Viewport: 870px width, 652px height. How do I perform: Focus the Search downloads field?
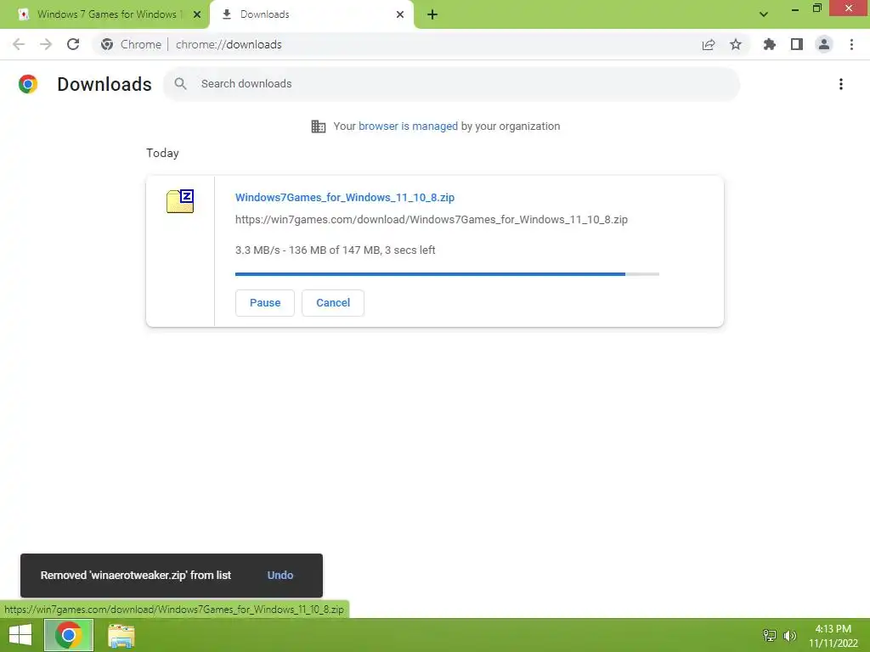(x=452, y=84)
